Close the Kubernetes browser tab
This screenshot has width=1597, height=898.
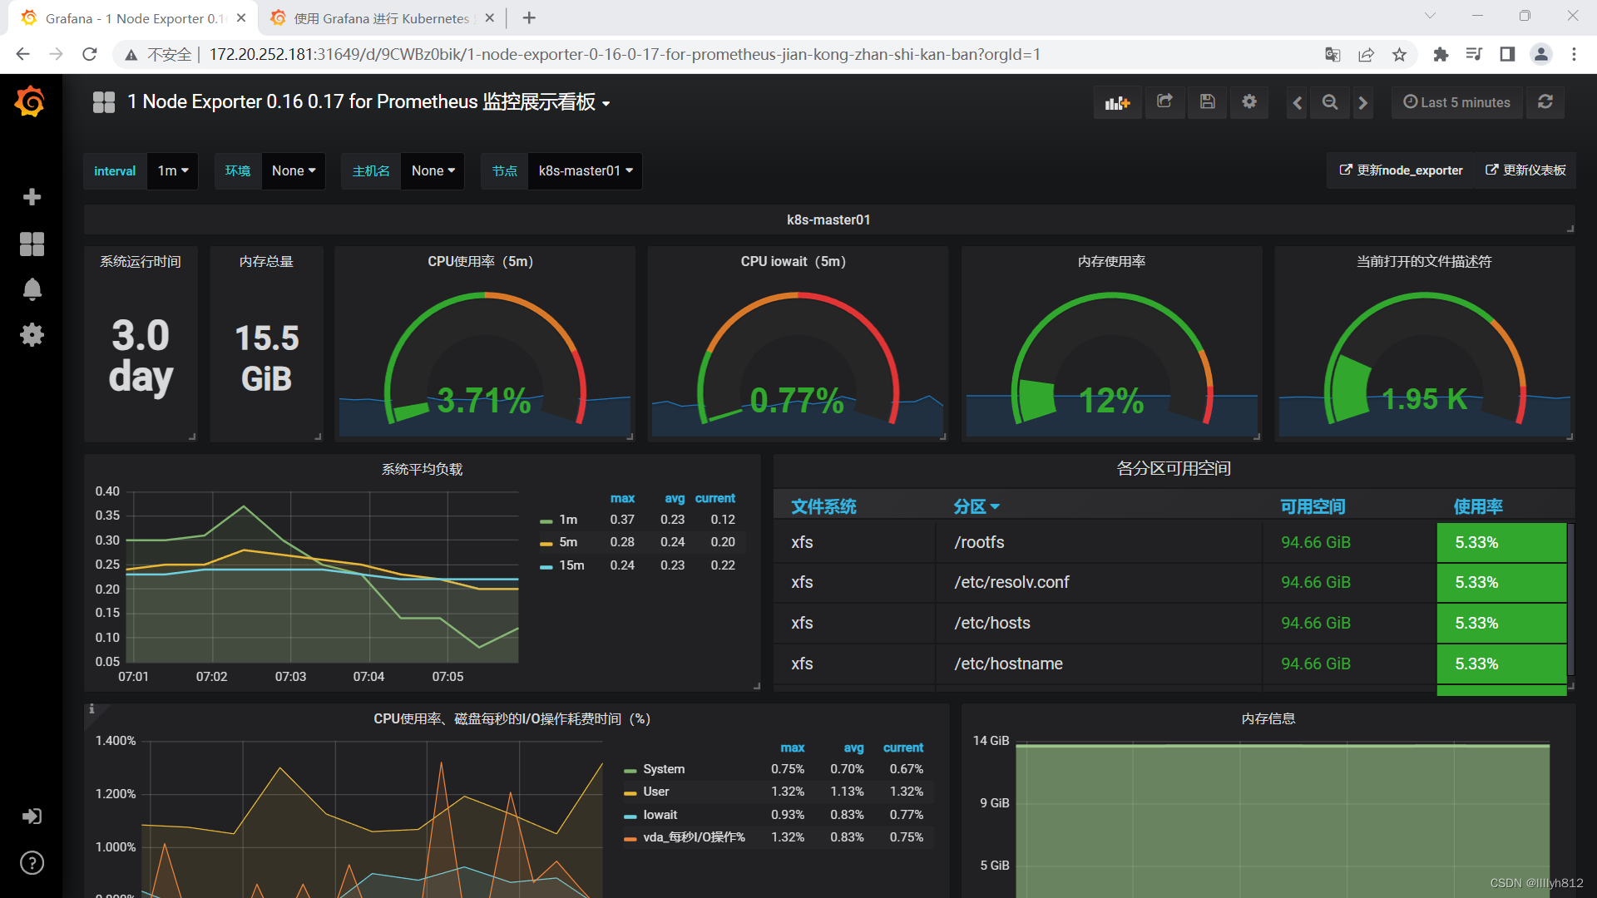click(x=489, y=18)
